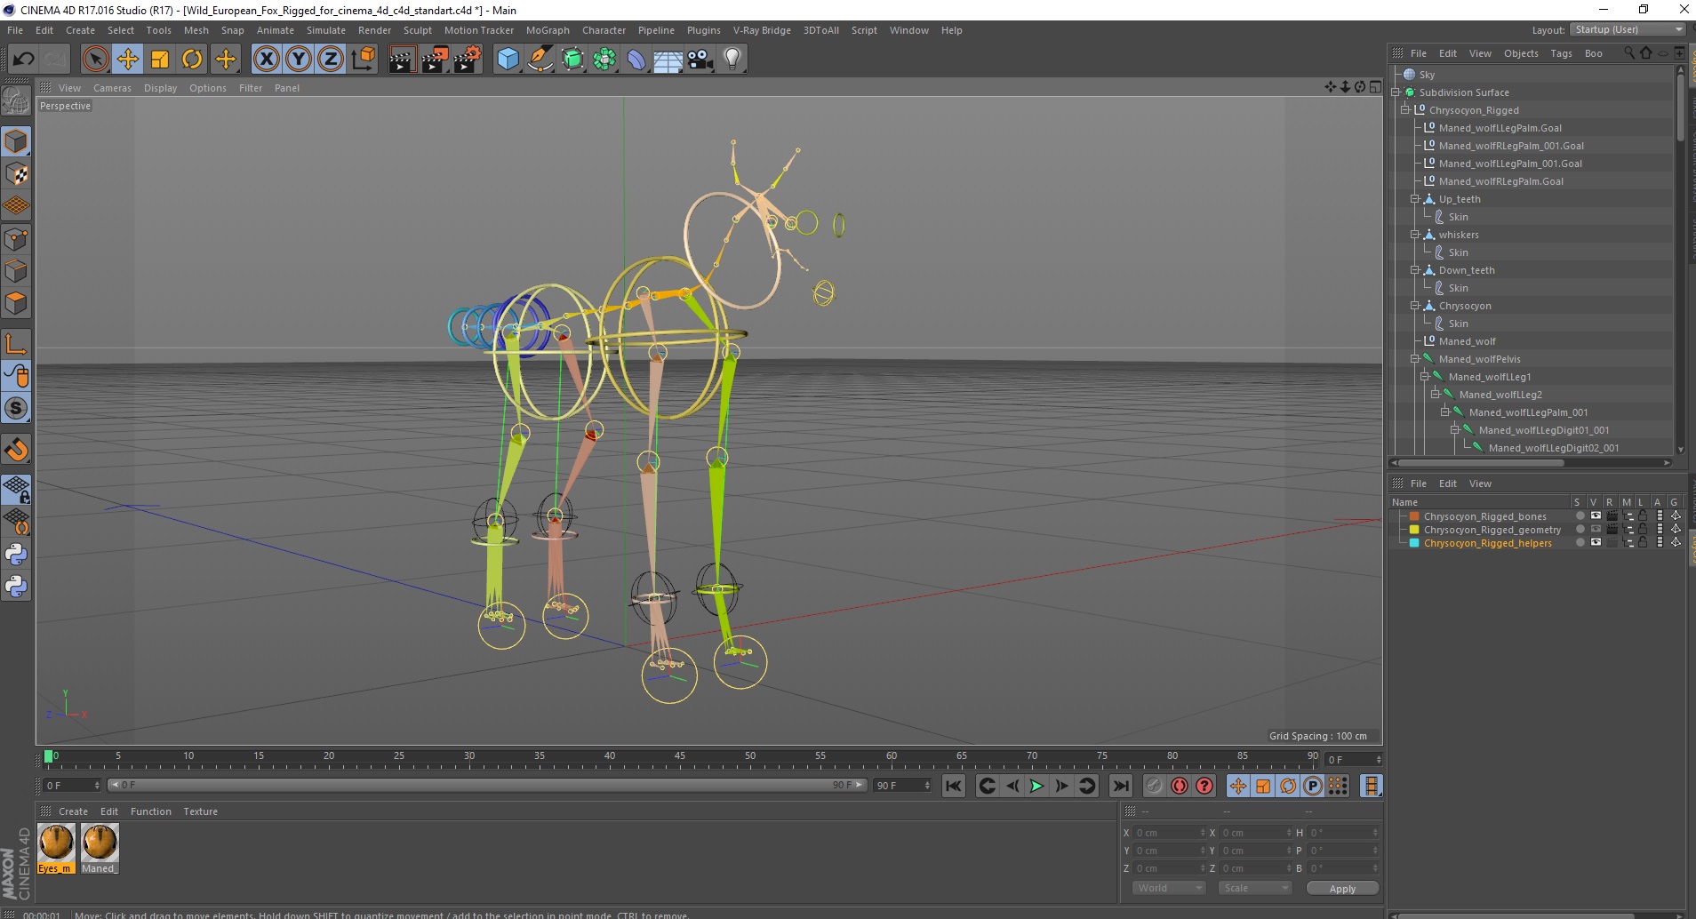Select the Maned material thumbnail

pyautogui.click(x=99, y=843)
